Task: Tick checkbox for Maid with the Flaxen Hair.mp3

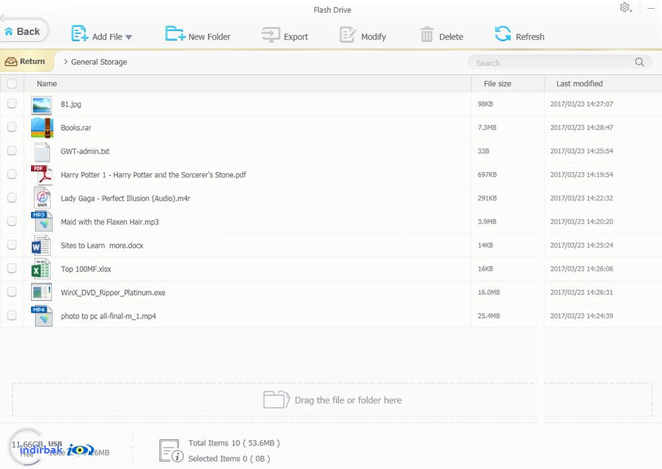Action: (12, 222)
